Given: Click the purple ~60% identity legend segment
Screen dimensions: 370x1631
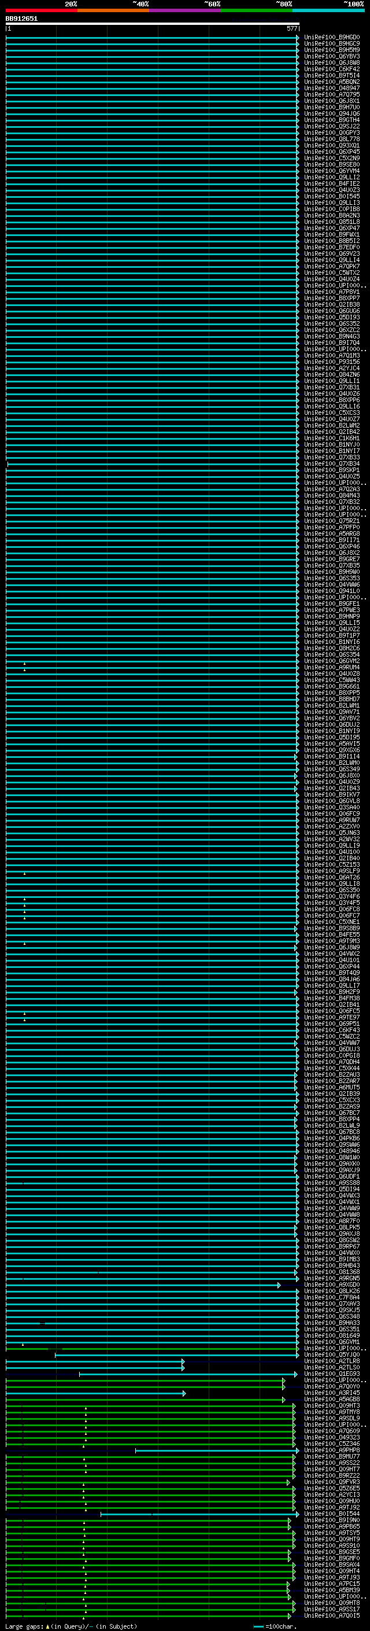Looking at the screenshot, I should tap(186, 11).
